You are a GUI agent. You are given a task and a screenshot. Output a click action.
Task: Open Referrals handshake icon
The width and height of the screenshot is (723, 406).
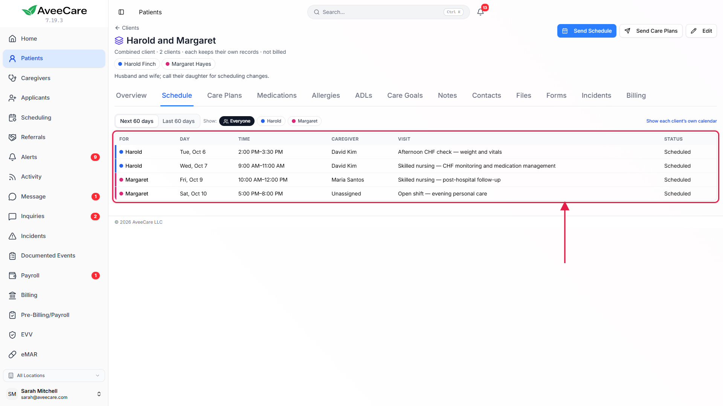(12, 137)
